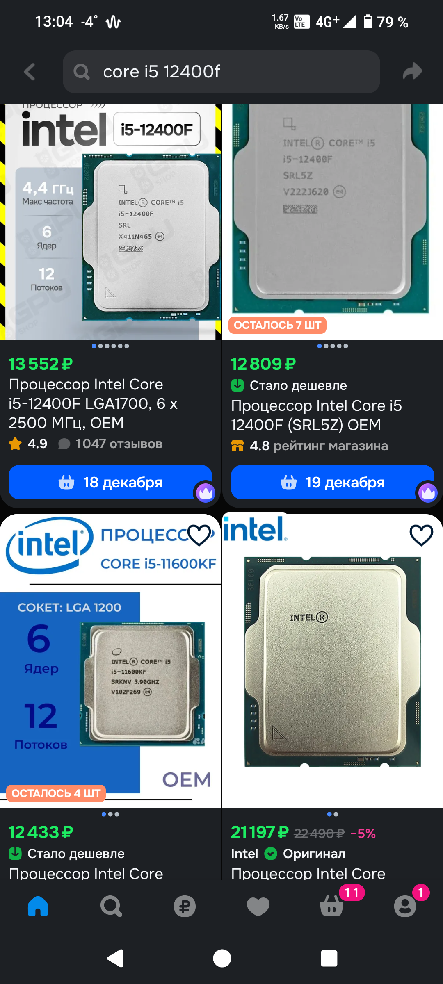Tap the back arrow beside search bar
This screenshot has height=984, width=443.
coord(30,72)
